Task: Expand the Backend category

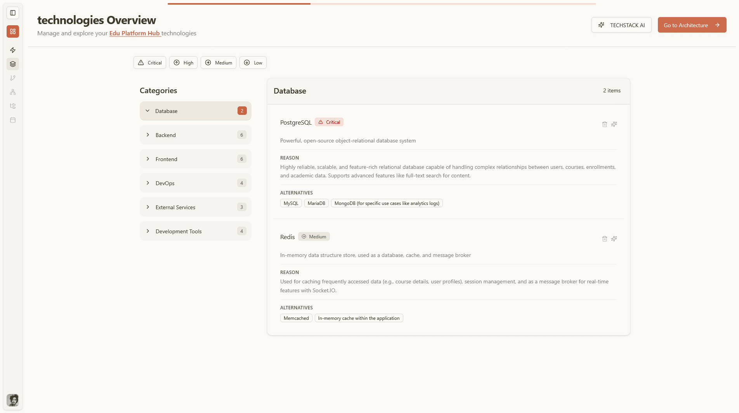Action: (195, 135)
